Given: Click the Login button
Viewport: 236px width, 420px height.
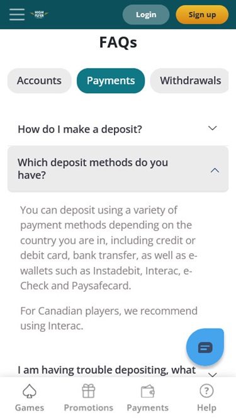Looking at the screenshot, I should (146, 14).
